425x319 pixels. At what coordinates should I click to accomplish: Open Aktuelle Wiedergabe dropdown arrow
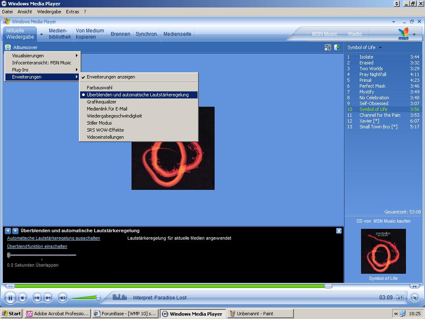click(42, 34)
